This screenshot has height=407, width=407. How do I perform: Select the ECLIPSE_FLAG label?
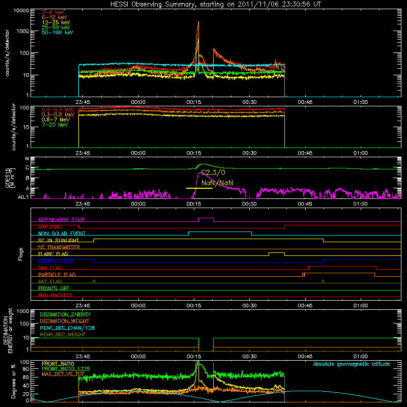click(x=55, y=261)
